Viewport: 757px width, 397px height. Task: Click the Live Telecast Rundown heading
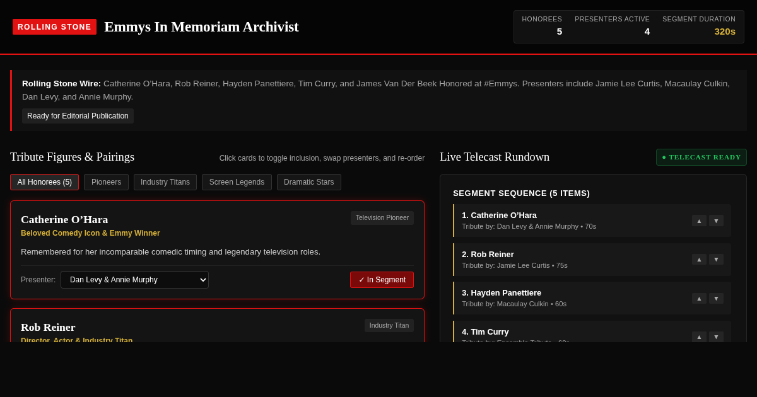click(495, 157)
